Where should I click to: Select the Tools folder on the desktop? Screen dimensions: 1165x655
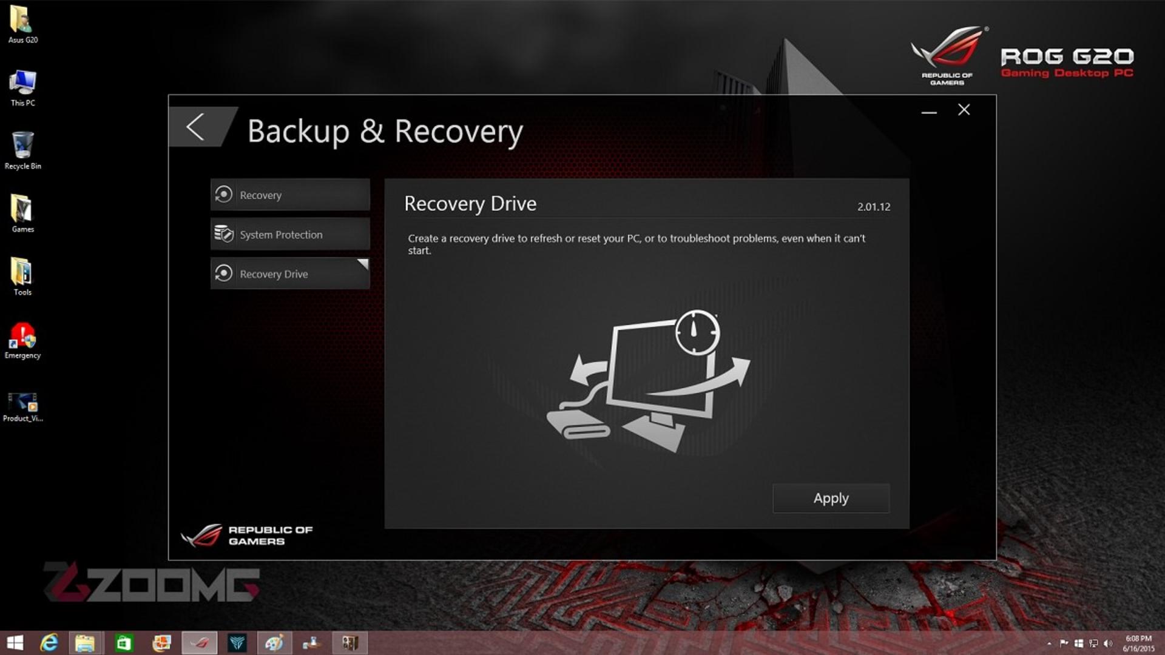pyautogui.click(x=22, y=277)
